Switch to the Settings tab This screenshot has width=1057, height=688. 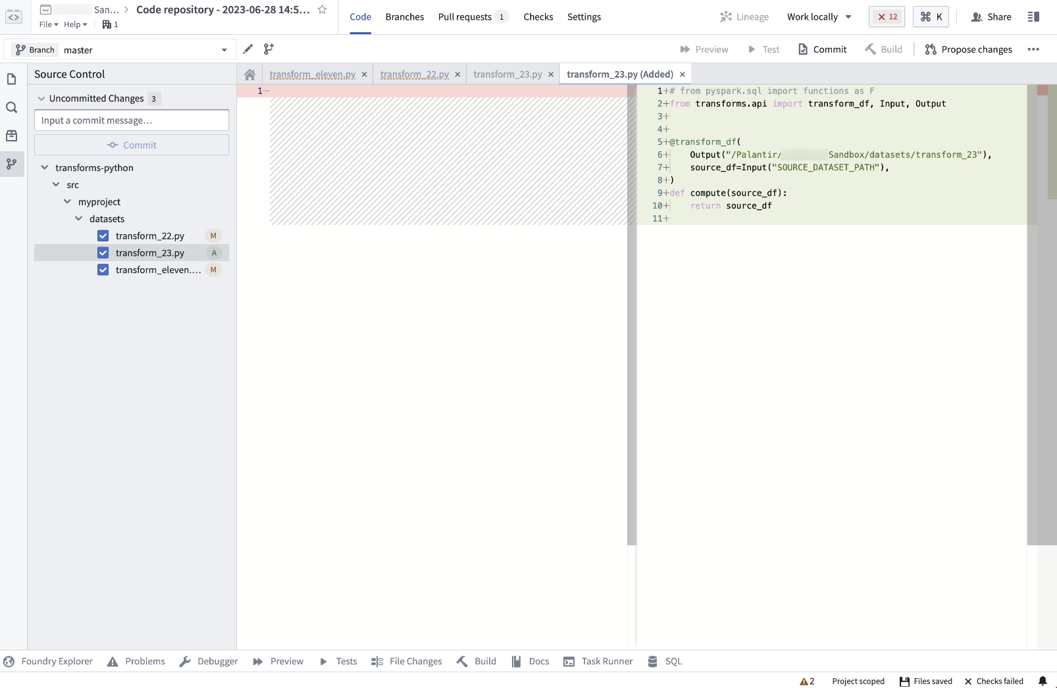(584, 17)
